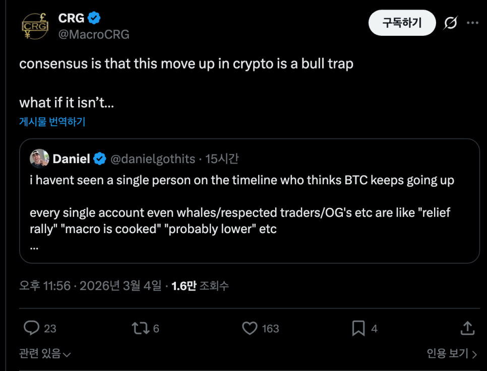Expand the quoted post's trailing ellipsis
Image resolution: width=487 pixels, height=371 pixels.
click(34, 246)
